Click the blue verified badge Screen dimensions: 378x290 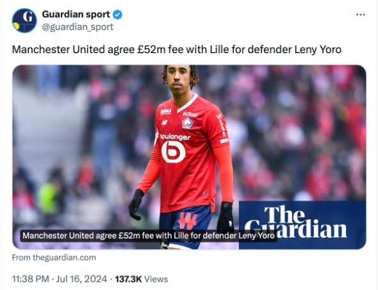118,15
